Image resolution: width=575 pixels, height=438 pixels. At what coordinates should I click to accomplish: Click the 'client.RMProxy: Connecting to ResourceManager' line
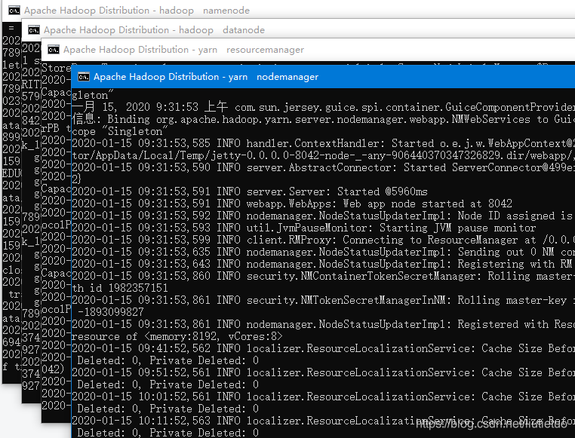[324, 240]
